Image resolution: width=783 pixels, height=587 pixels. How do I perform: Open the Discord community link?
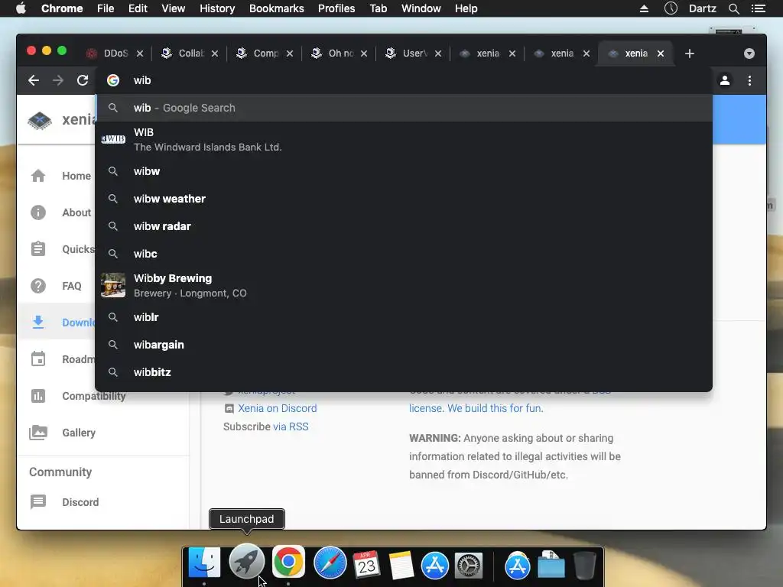pyautogui.click(x=80, y=502)
